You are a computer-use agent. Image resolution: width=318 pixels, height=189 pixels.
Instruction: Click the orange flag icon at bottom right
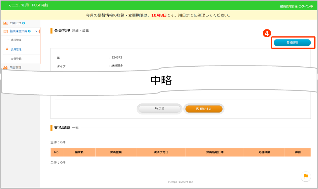pos(306,176)
